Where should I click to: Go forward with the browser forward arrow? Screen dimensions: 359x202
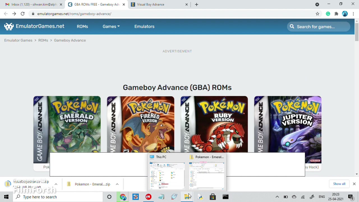14,14
